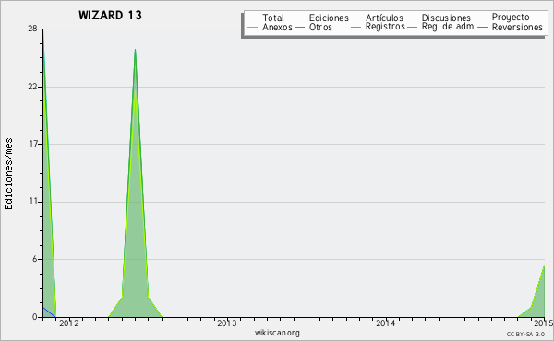Click the 2015 x-axis label
Viewport: 554px width, 341px height.
coord(544,323)
